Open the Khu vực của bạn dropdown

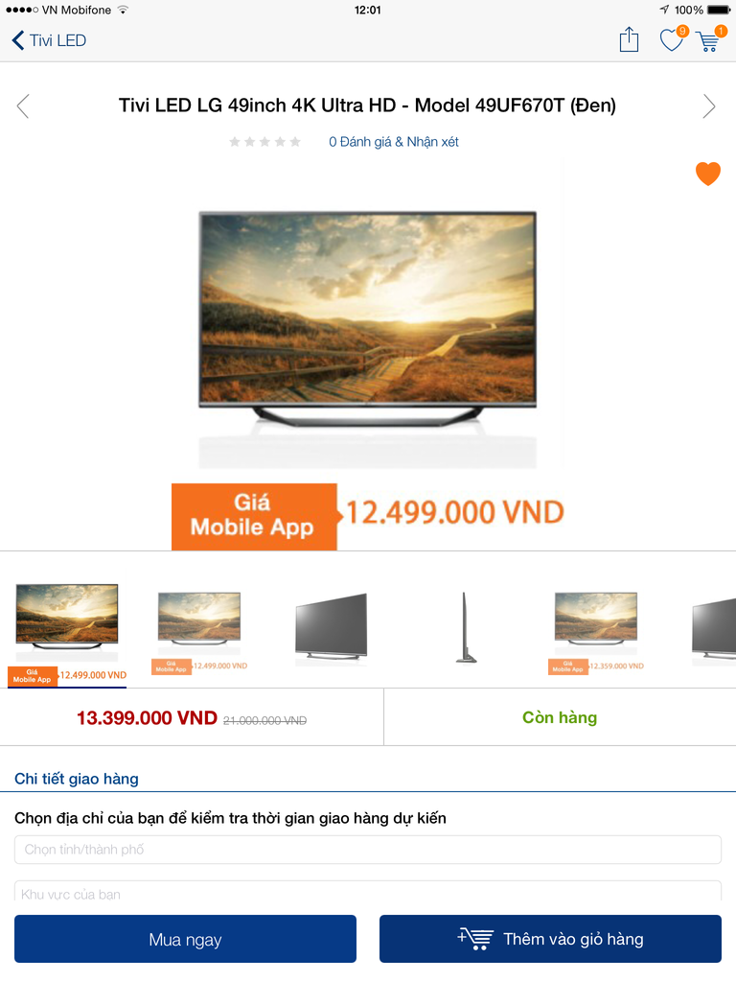coord(368,892)
